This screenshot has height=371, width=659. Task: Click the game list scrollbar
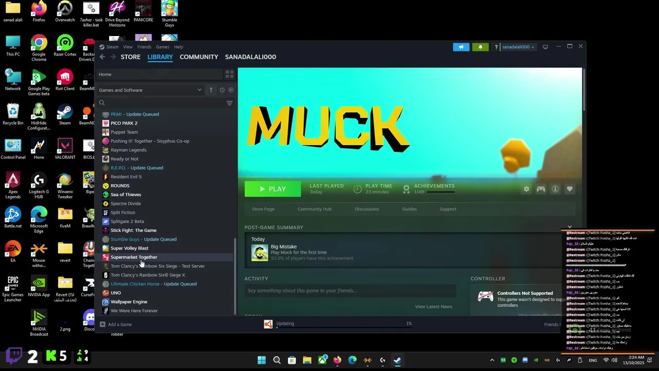pos(235,276)
